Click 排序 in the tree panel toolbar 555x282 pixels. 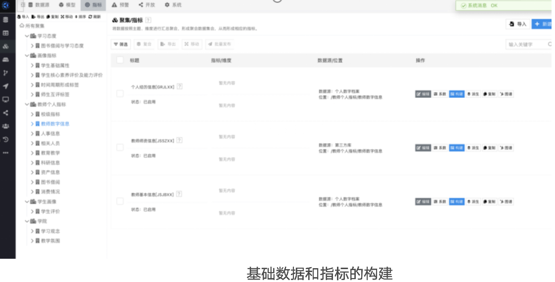point(80,17)
